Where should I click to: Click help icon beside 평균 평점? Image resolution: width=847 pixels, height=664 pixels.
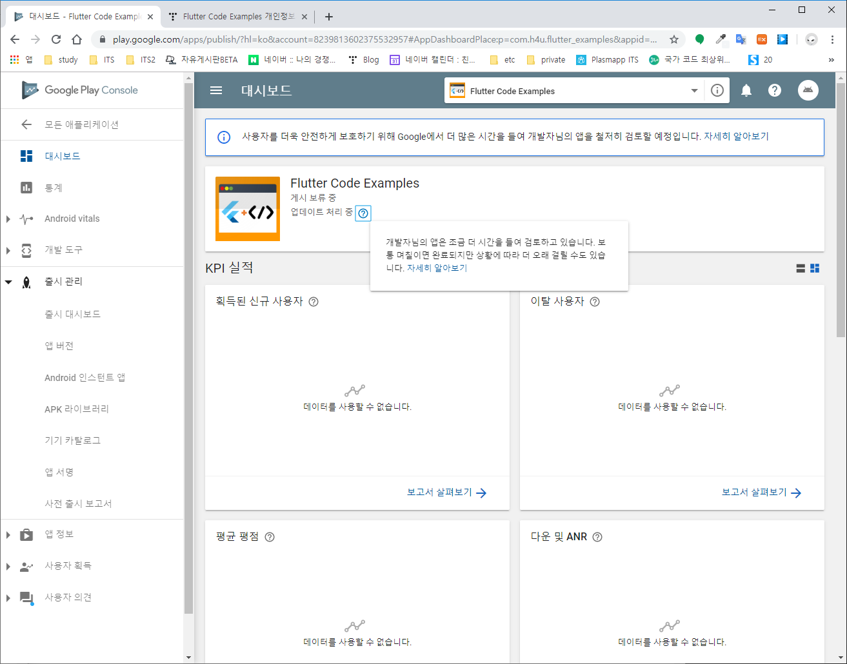tap(270, 536)
